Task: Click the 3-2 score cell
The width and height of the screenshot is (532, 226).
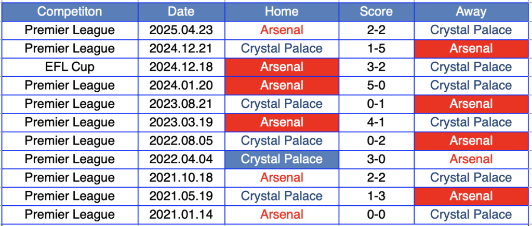Action: 376,67
